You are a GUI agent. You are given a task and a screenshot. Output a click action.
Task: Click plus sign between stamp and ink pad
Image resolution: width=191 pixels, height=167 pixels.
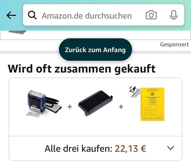point(70,107)
